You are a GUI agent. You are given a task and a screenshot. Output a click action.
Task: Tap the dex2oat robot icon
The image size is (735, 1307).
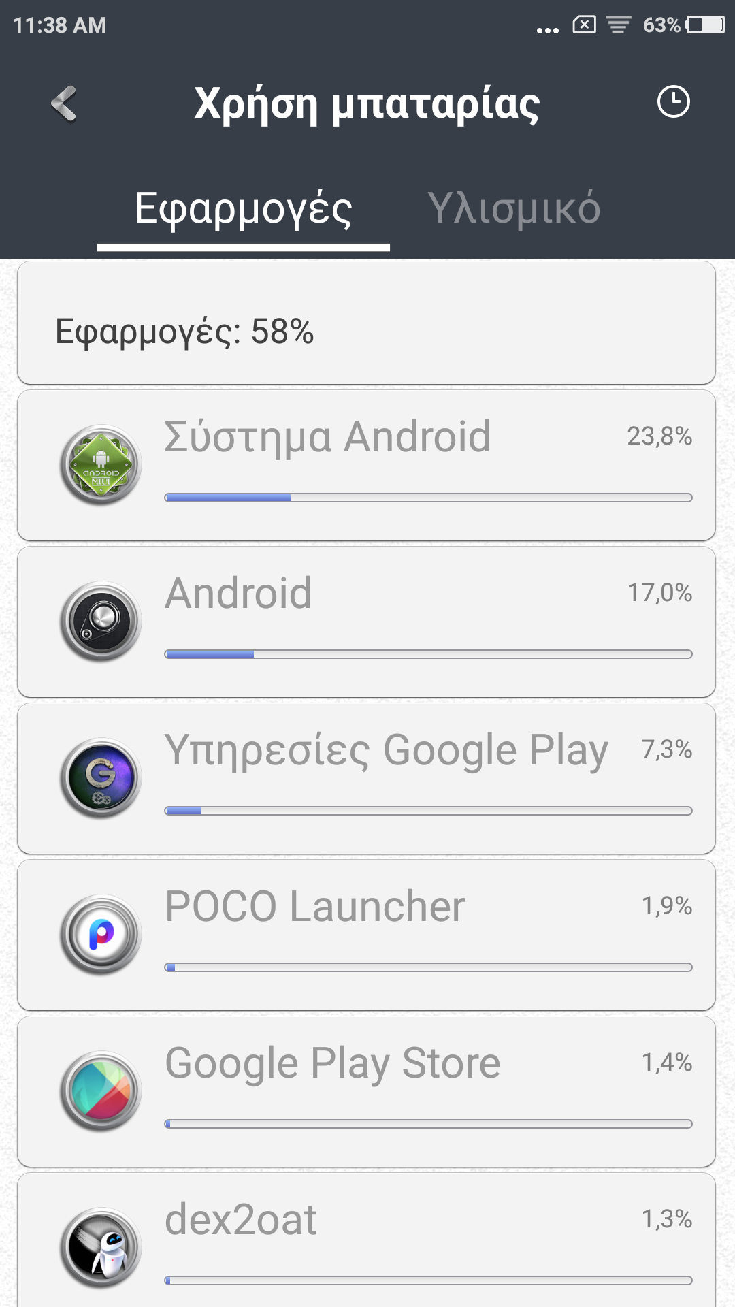101,1248
